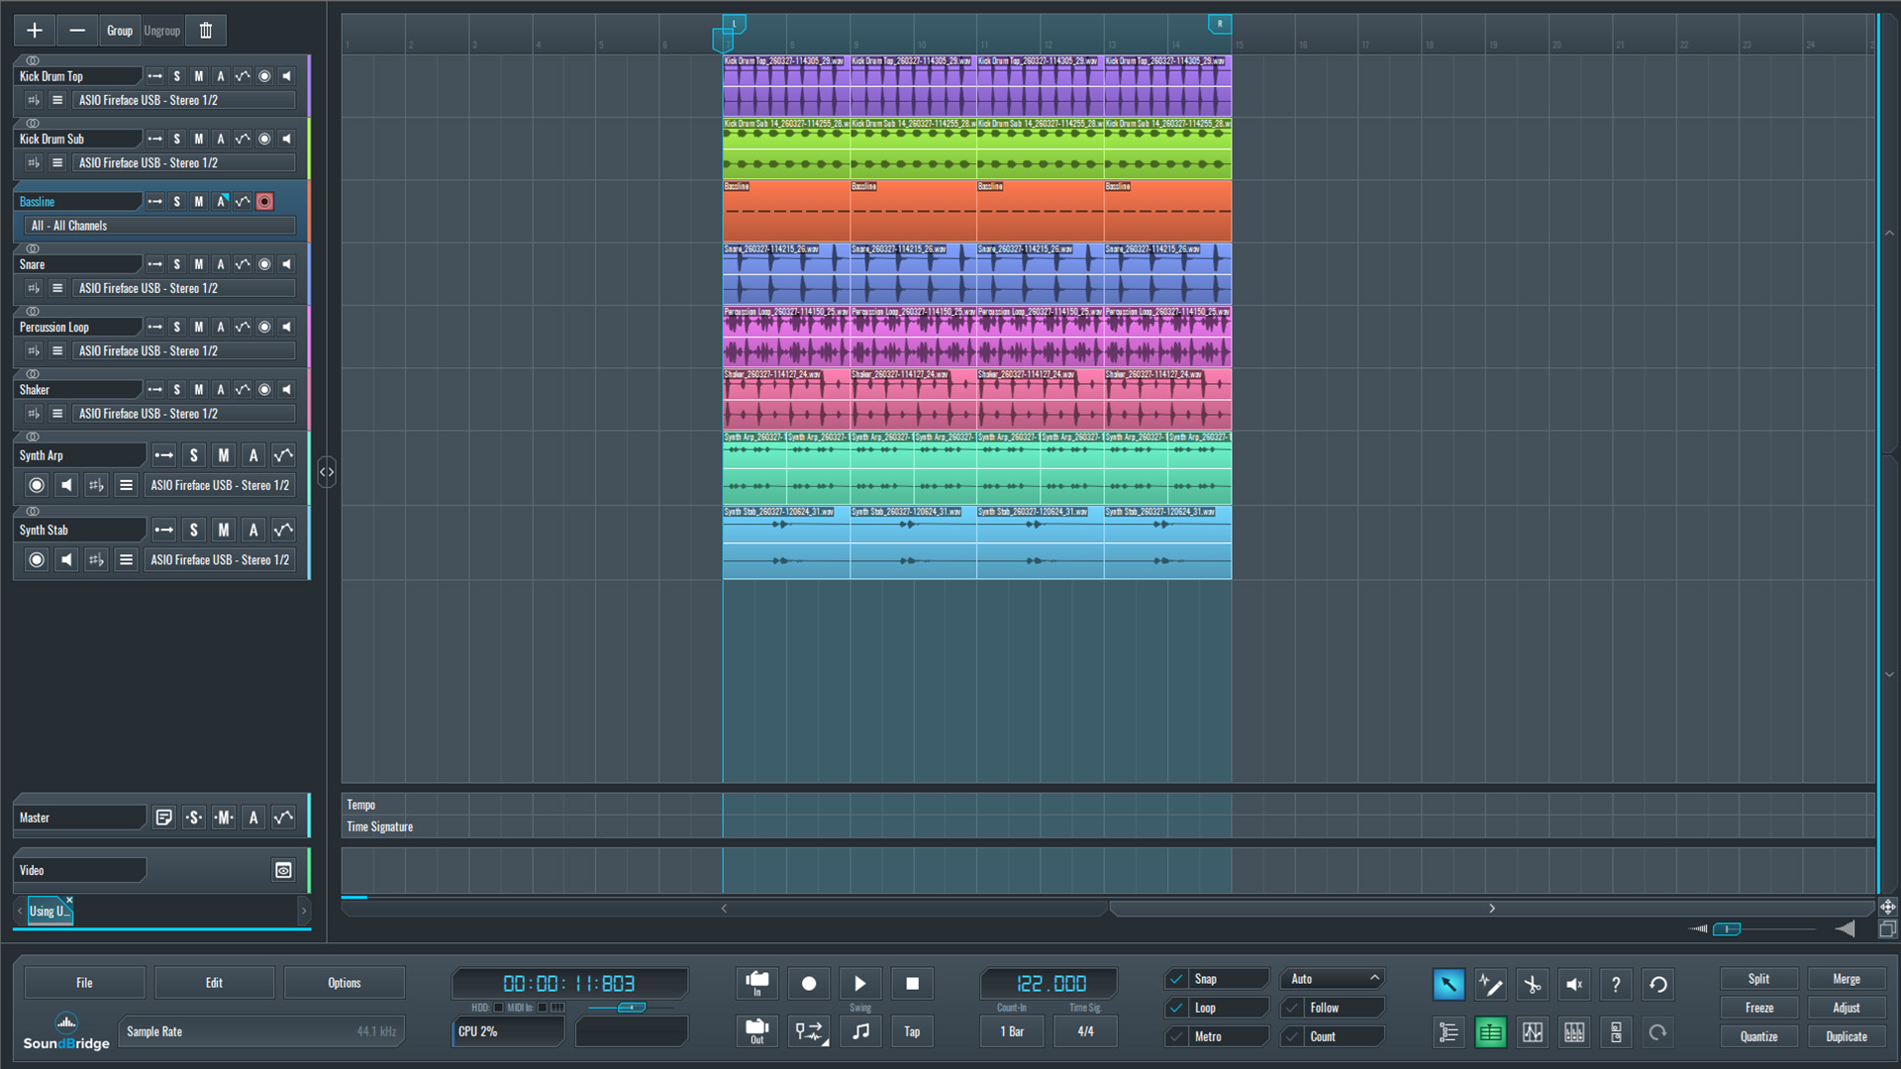Open the 4/4 time signature selector
Screen dimensions: 1901x1069
point(1086,1031)
